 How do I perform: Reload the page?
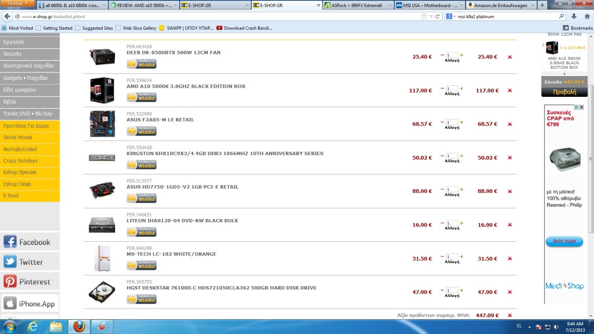[437, 16]
